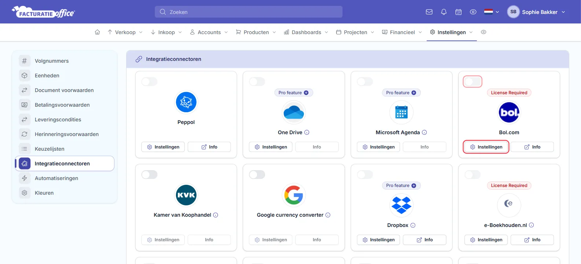Select Betalingsvoorwaarden in sidebar
Image resolution: width=581 pixels, height=264 pixels.
click(x=65, y=105)
